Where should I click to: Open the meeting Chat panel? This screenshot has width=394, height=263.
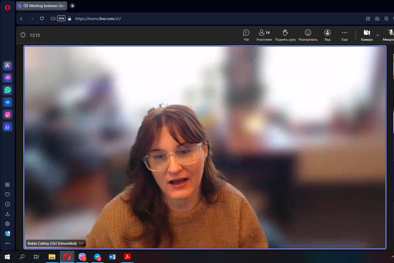tap(246, 35)
